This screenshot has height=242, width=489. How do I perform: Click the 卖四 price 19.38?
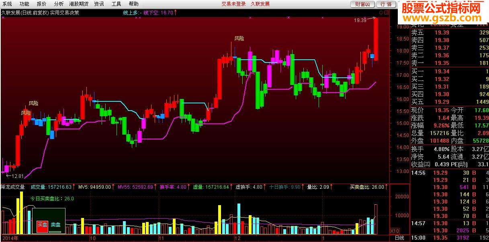point(442,40)
